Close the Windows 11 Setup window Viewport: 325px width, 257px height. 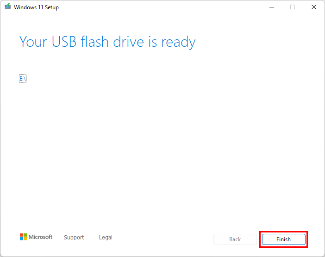pos(314,7)
